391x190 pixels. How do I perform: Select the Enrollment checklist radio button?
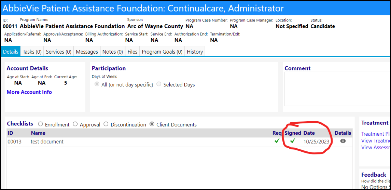pyautogui.click(x=40, y=124)
